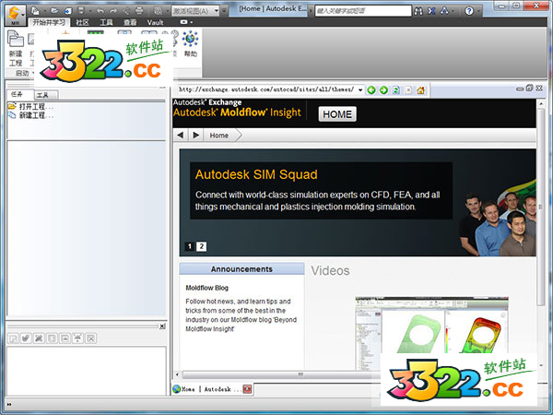553x415 pixels.
Task: Click the undo arrow in quick access toolbar
Action: click(100, 11)
